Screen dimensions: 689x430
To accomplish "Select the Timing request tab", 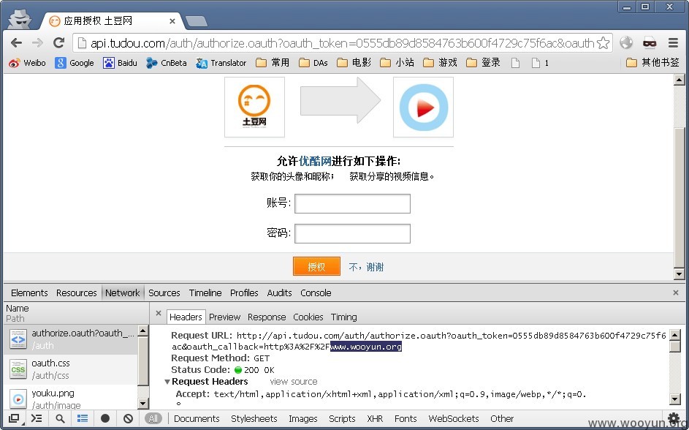I will coord(343,317).
